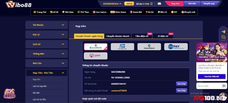Expand the Tài Khoản section
Image resolution: width=228 pixels, height=103 pixels.
pos(46,25)
